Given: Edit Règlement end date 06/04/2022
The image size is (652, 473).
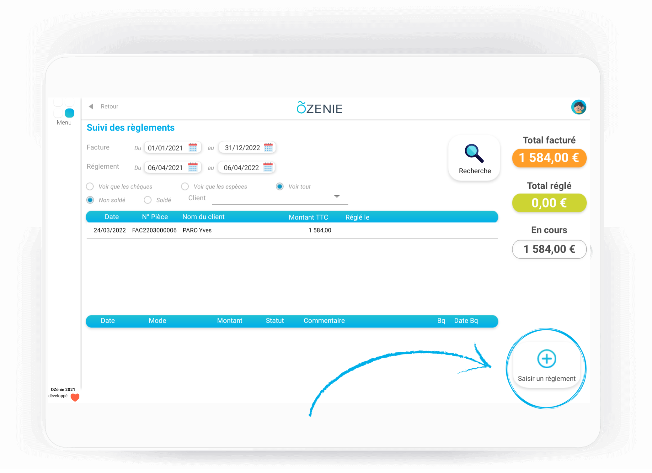Looking at the screenshot, I should pyautogui.click(x=241, y=168).
